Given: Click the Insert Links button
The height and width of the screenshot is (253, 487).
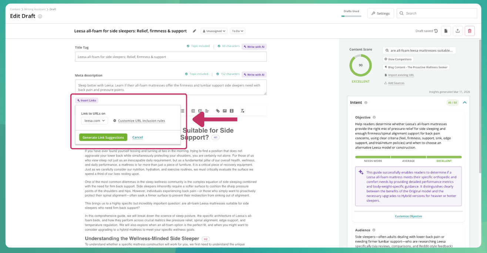Looking at the screenshot, I should [x=87, y=100].
